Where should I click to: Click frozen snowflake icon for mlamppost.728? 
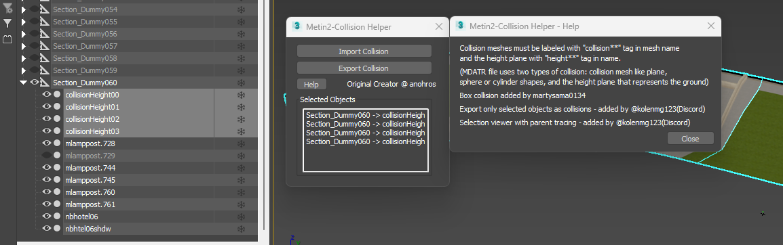pyautogui.click(x=241, y=143)
